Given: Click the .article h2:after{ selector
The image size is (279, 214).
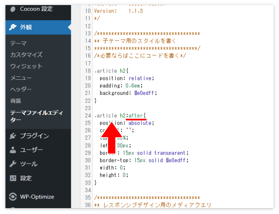Looking at the screenshot, I should tap(120, 116).
